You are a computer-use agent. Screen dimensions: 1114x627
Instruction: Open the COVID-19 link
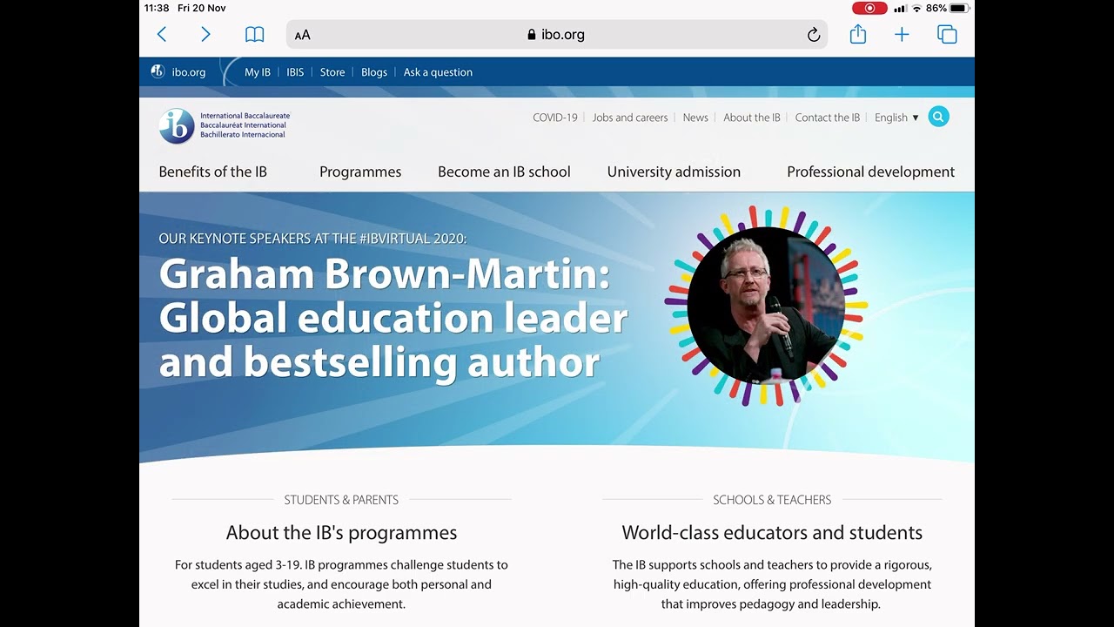(555, 118)
